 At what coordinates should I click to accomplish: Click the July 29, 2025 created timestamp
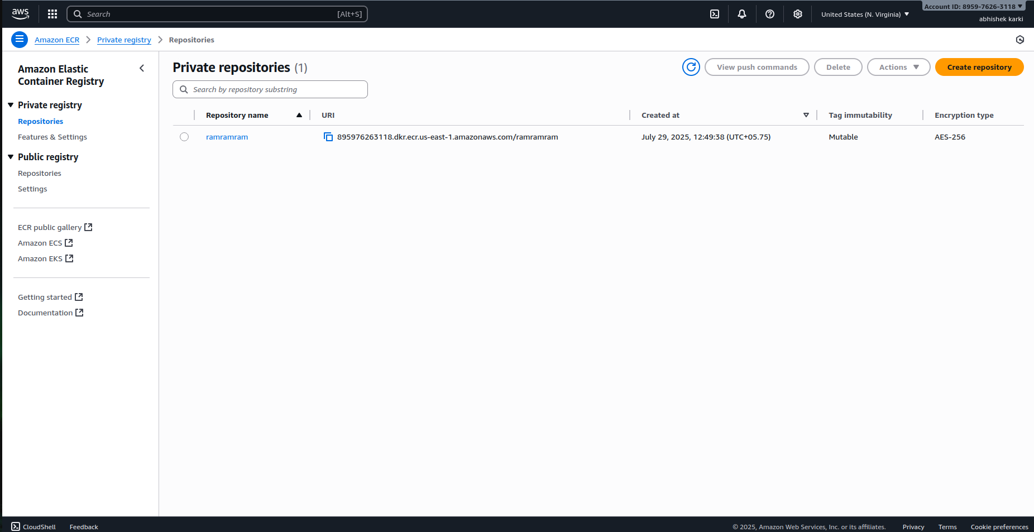tap(706, 137)
